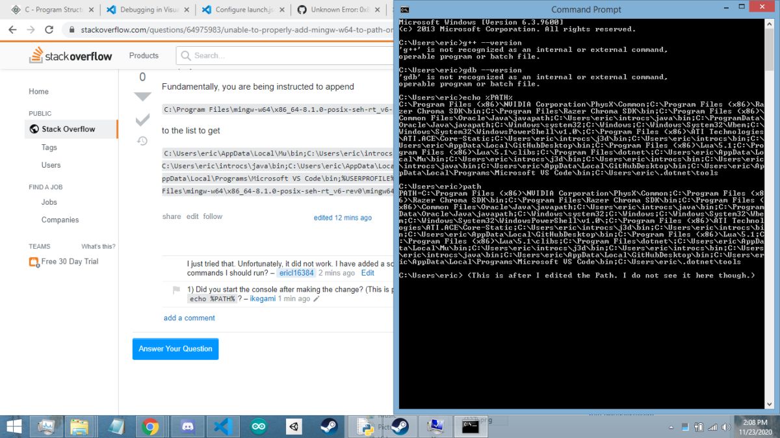
Task: Go to Home in the left sidebar
Action: 38,92
